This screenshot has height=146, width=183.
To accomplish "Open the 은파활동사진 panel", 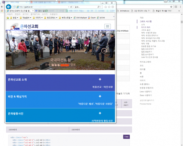I will tap(60, 115).
